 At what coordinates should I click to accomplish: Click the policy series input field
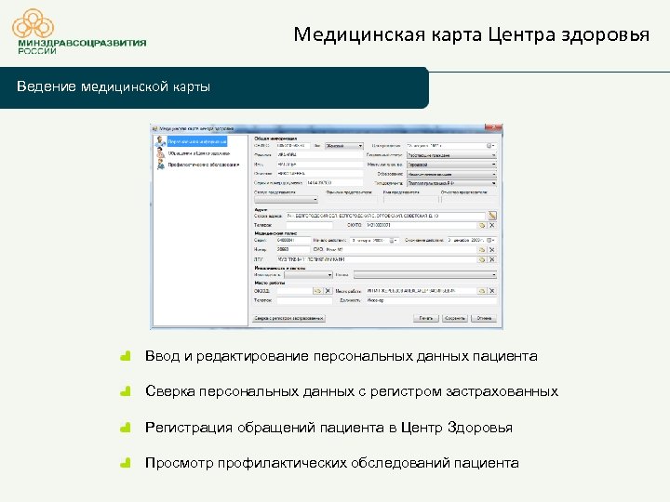[x=293, y=241]
